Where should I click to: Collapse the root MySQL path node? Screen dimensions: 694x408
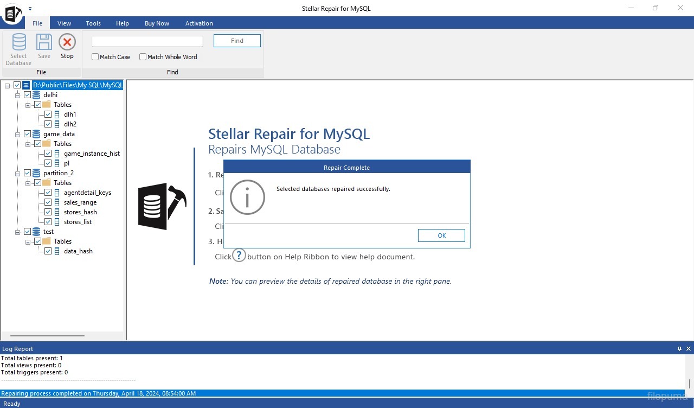click(x=8, y=85)
